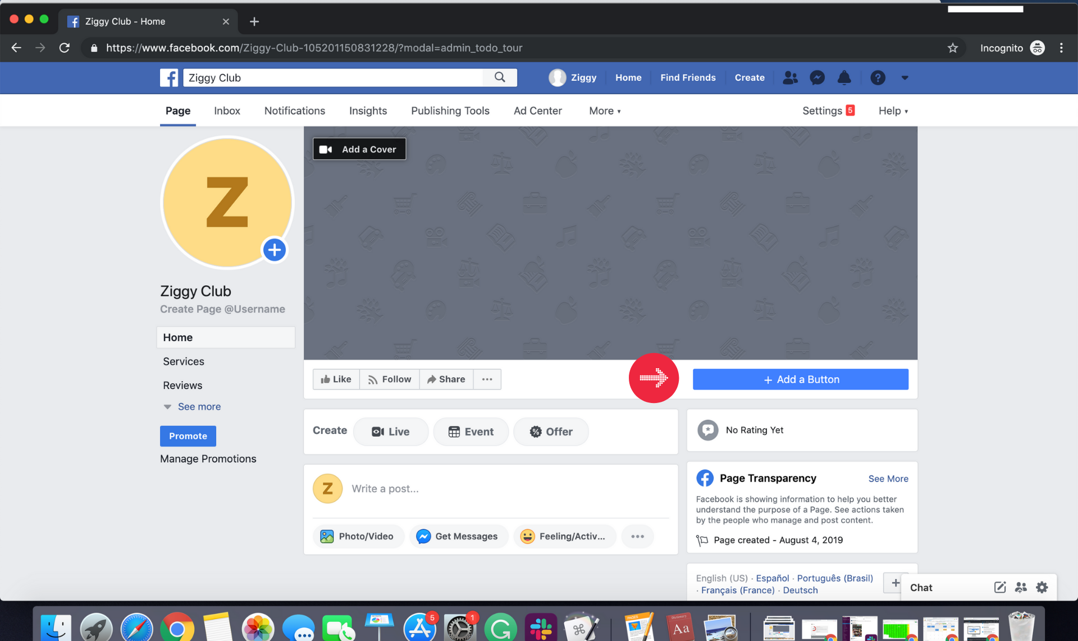Click the Follow button
1078x641 pixels.
390,379
